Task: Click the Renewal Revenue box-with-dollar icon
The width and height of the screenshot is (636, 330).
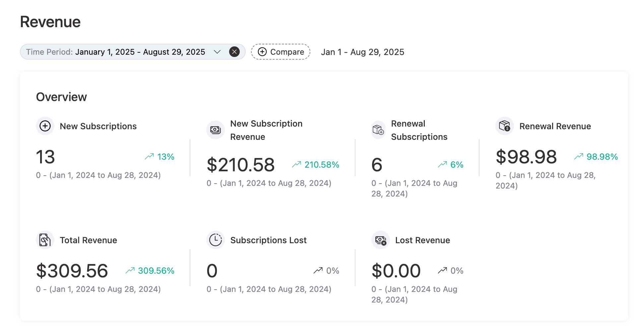Action: (x=505, y=126)
